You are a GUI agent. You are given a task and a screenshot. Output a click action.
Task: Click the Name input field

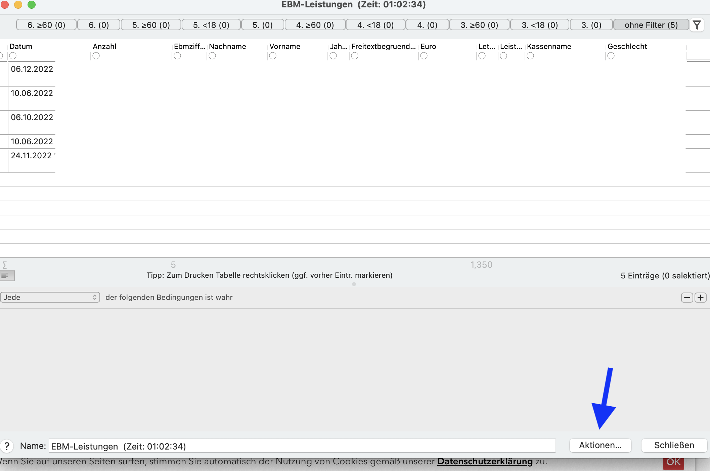click(302, 446)
